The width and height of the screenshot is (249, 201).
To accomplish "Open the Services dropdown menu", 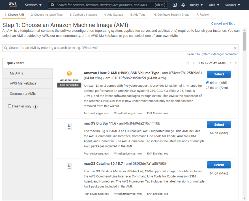I will 33,5.
